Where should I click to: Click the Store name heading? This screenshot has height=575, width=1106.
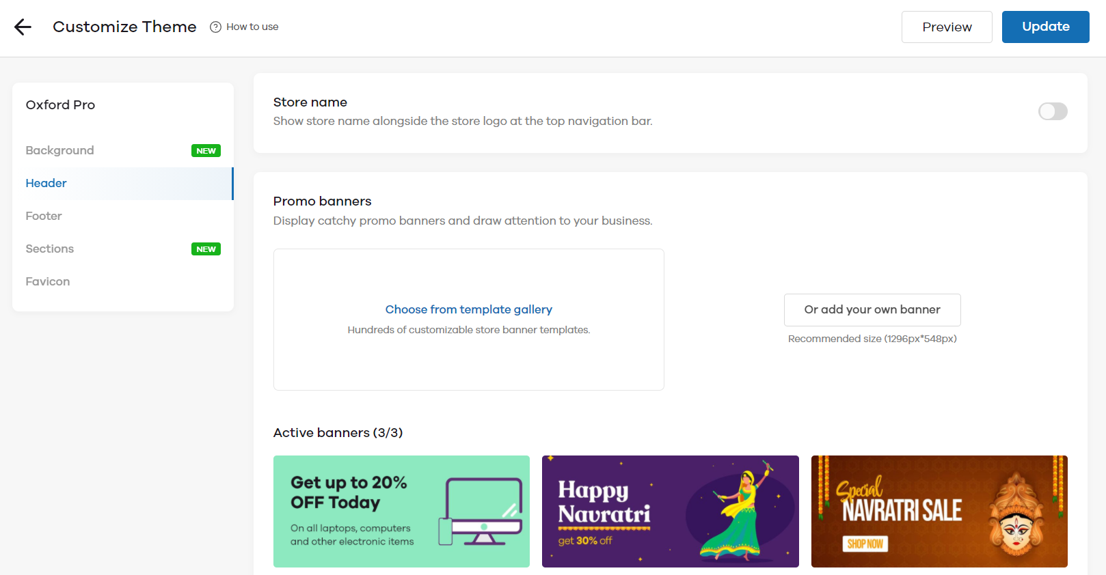(x=310, y=102)
